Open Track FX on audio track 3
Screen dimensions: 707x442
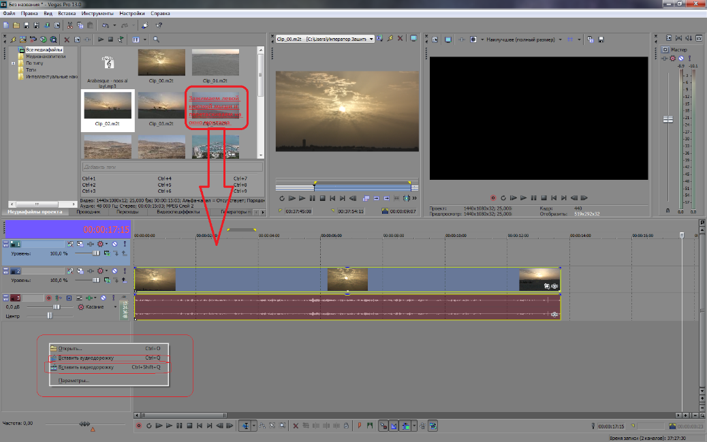click(89, 298)
